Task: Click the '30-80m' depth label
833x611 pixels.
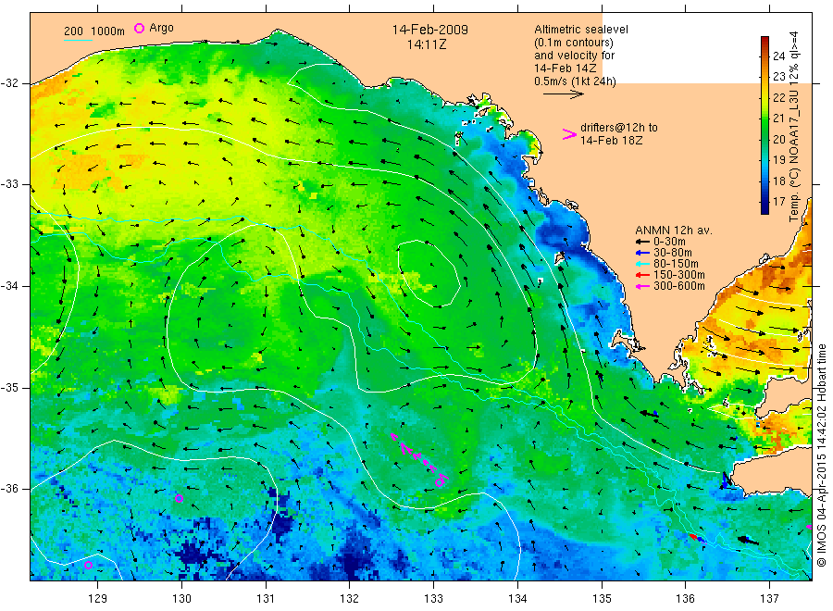Action: (x=673, y=253)
